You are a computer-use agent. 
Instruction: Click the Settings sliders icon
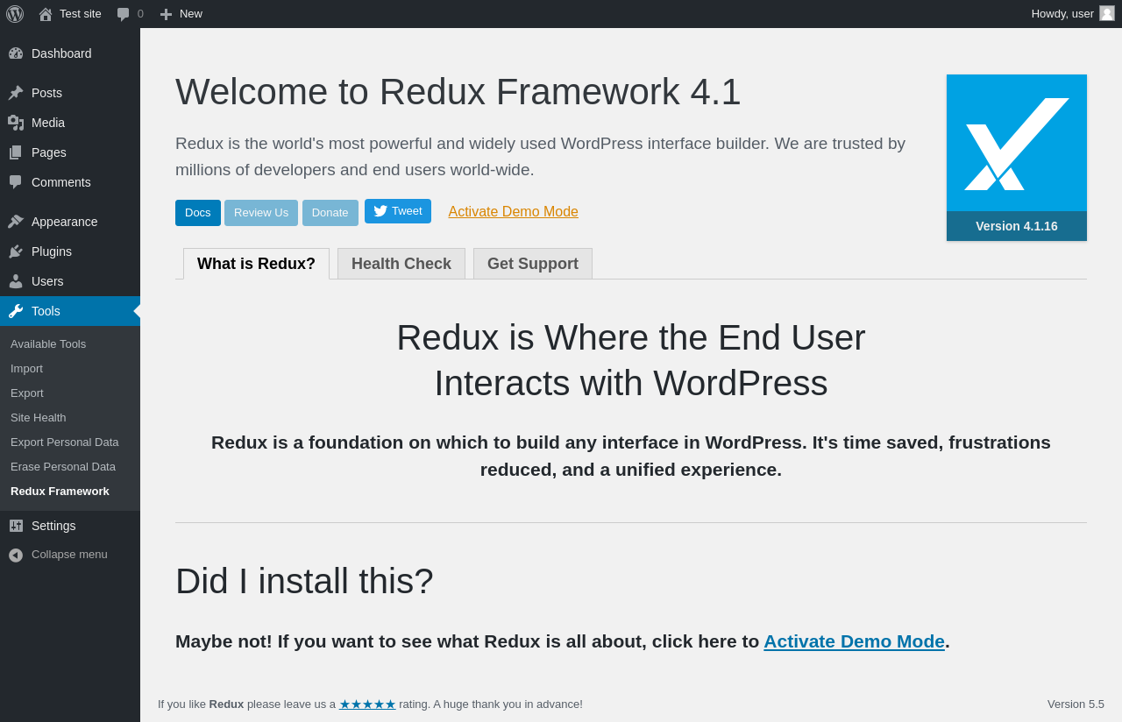16,526
